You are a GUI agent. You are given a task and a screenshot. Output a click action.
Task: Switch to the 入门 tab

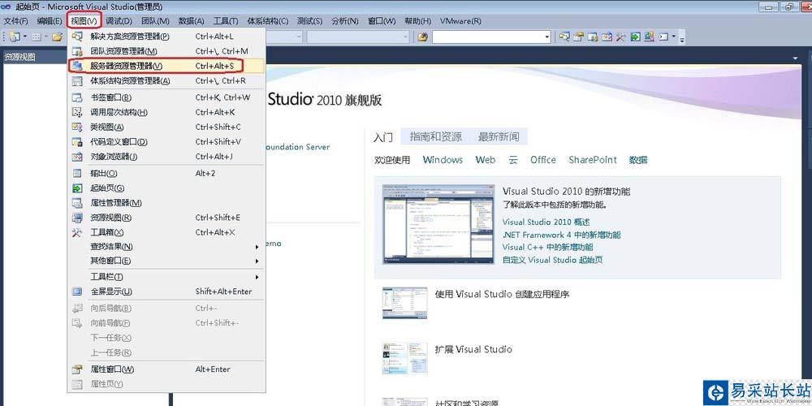(383, 137)
